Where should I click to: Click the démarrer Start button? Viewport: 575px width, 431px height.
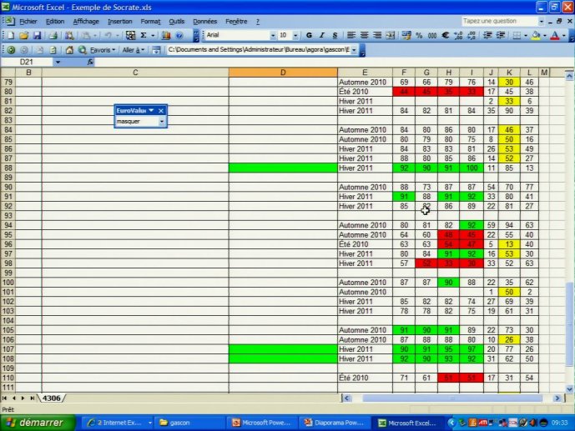click(x=37, y=423)
